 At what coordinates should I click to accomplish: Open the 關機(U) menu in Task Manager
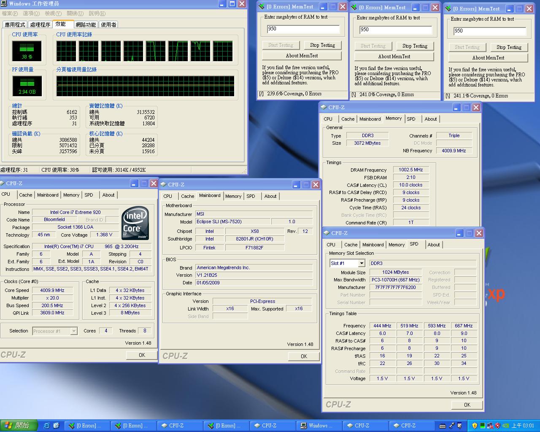pos(75,13)
